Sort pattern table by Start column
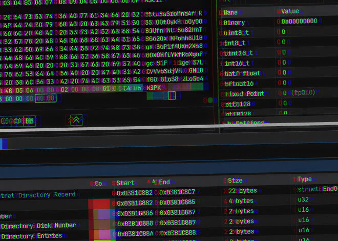Image resolution: width=338 pixels, height=241 pixels. [125, 183]
